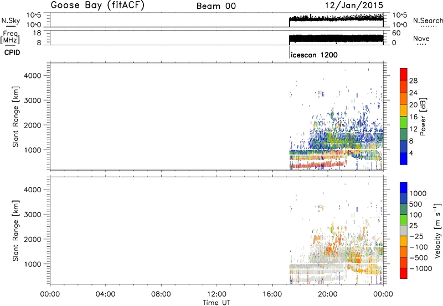The image size is (443, 306).
Task: Click the black frequency band in Freq panel
Action: coord(336,38)
